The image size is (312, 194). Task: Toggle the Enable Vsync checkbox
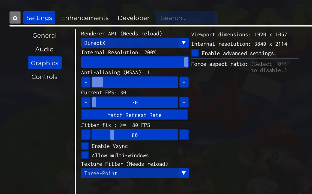point(85,146)
